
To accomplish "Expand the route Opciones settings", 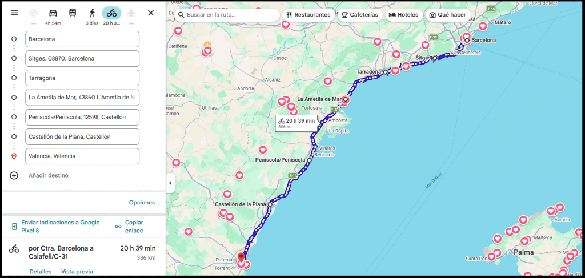I will tap(142, 202).
